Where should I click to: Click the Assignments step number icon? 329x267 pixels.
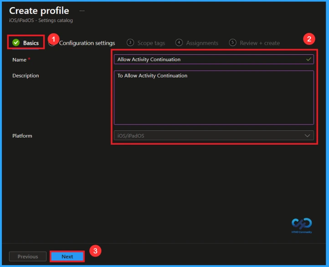point(179,42)
